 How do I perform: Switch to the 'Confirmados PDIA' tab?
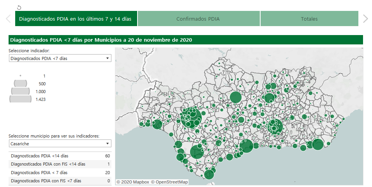click(x=198, y=19)
